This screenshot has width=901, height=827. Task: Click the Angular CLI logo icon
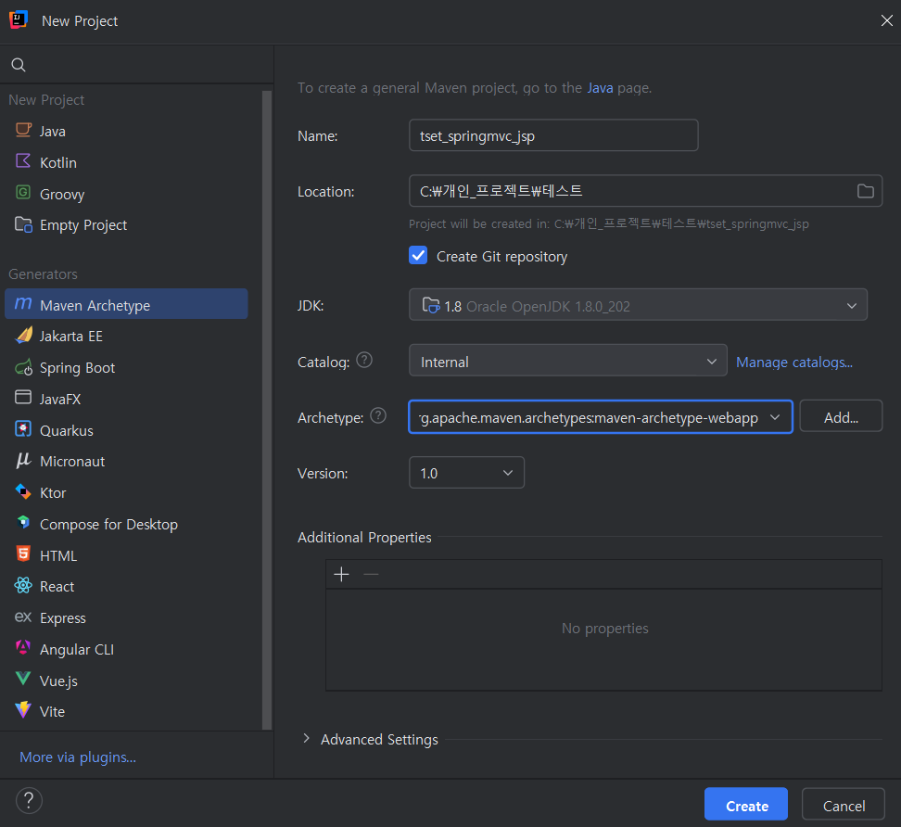click(x=23, y=648)
